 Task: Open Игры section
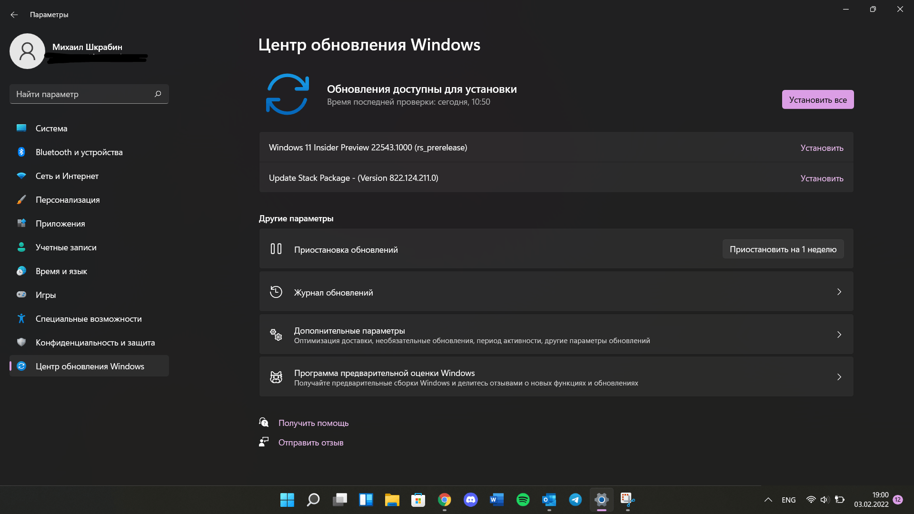[89, 295]
